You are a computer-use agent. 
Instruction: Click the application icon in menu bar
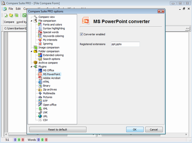pos(5,9)
